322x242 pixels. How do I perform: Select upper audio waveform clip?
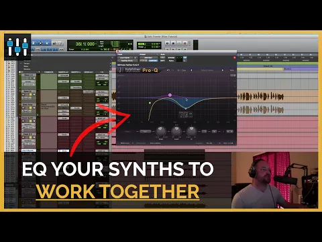tap(260, 97)
